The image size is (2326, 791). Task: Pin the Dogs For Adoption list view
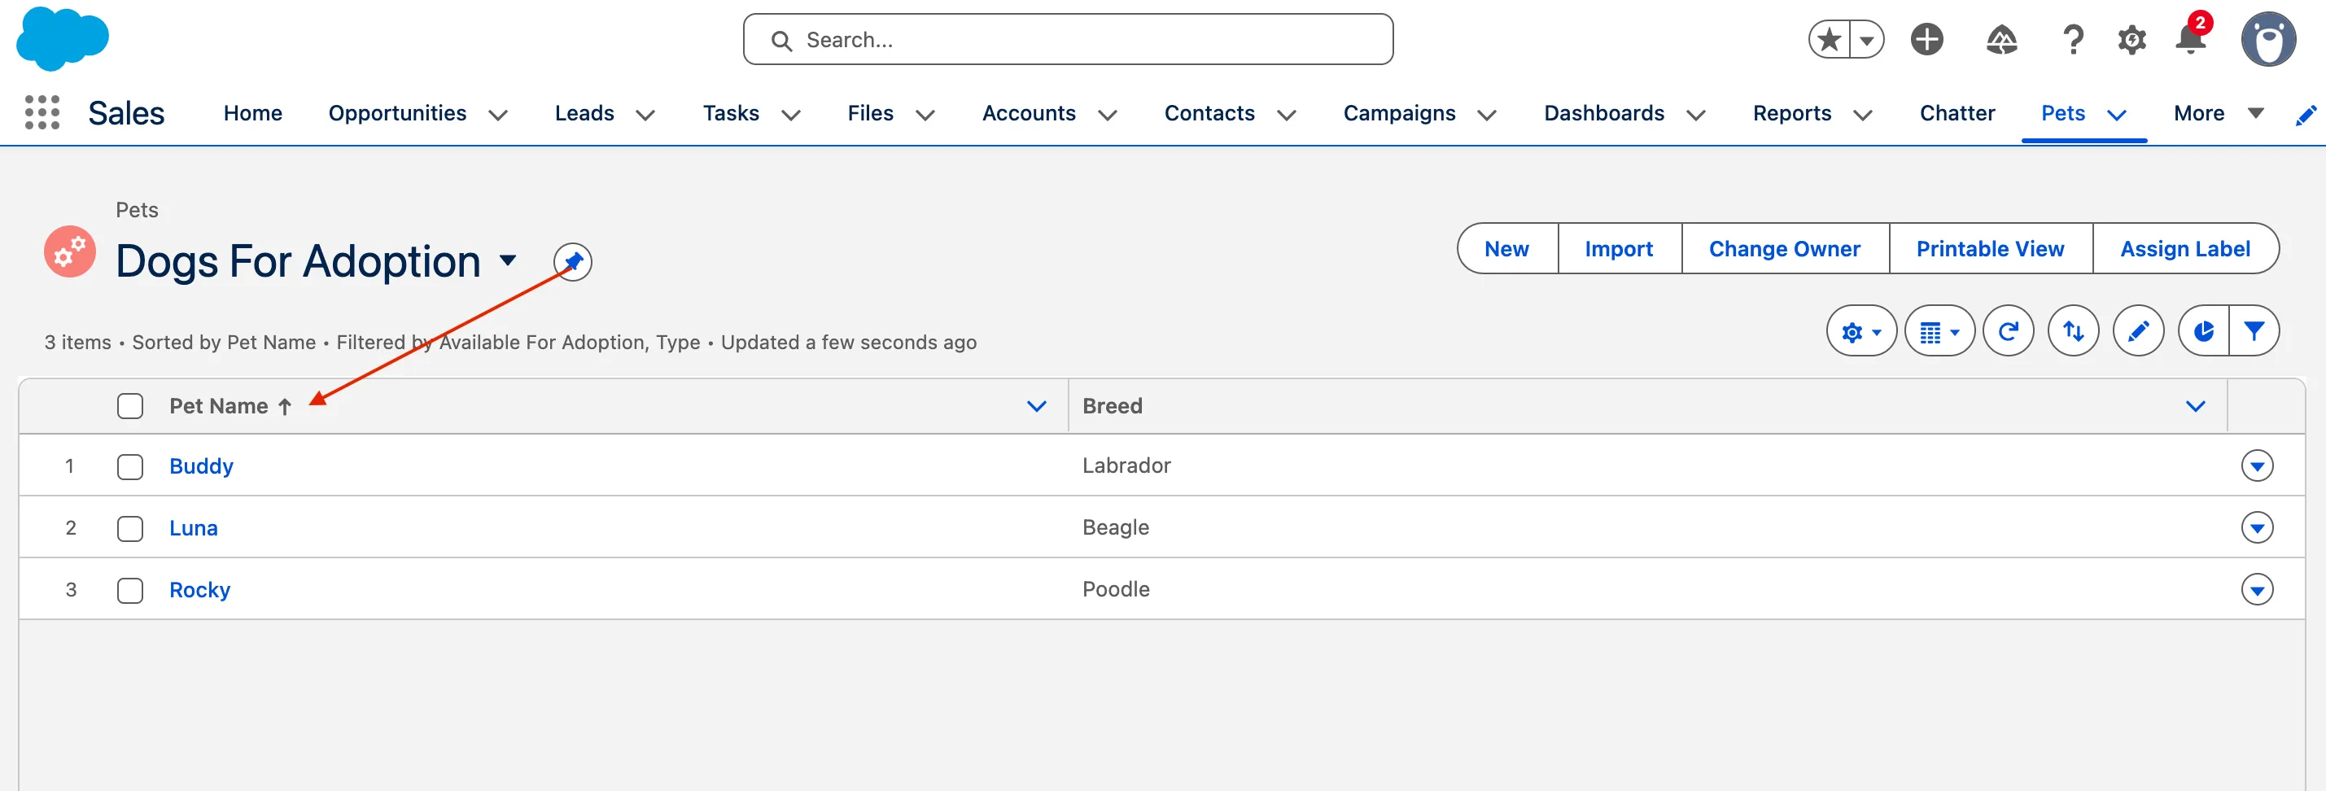tap(572, 262)
